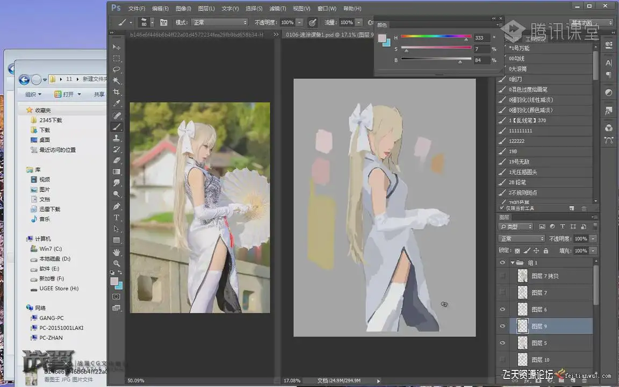Choose the Crop tool
This screenshot has width=619, height=387.
point(117,92)
